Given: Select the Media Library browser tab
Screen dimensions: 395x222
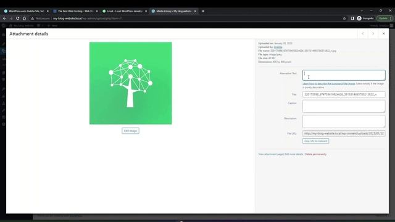Looking at the screenshot, I should pos(173,11).
